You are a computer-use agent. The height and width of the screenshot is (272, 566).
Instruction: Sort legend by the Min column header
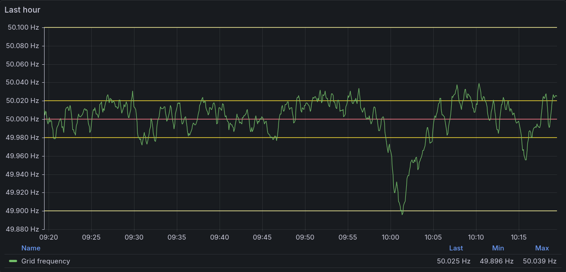[498, 248]
